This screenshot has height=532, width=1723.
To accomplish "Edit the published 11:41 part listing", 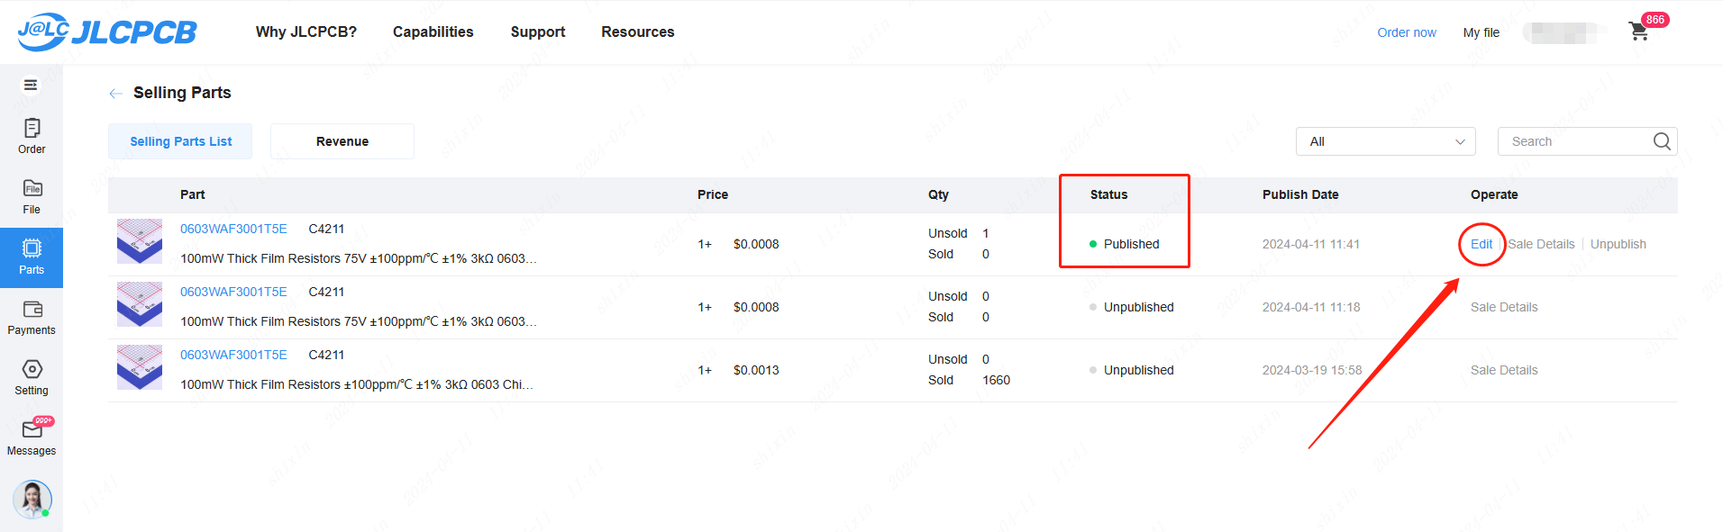I will [x=1481, y=244].
